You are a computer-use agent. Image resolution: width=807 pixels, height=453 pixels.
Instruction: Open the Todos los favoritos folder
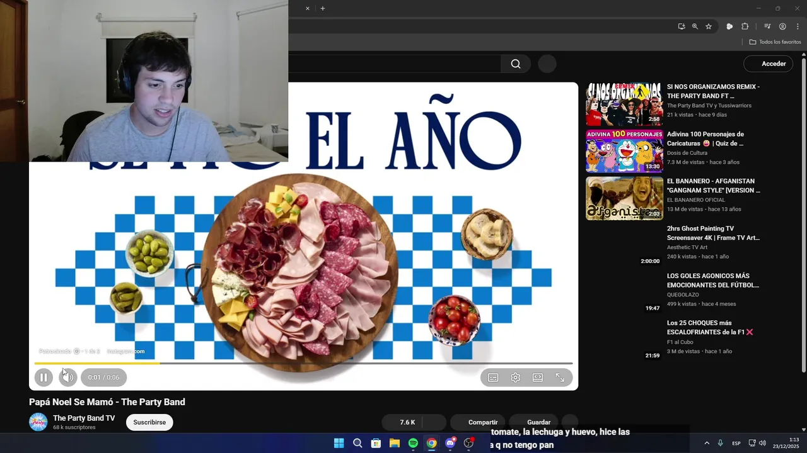point(775,42)
